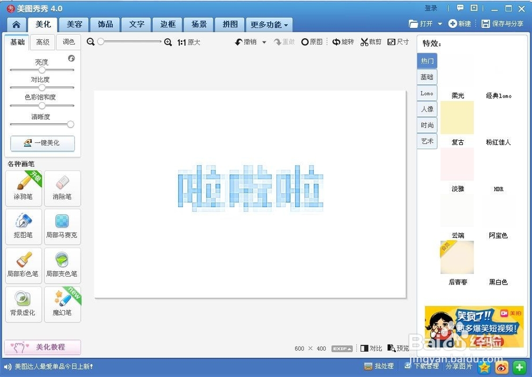This screenshot has width=532, height=377.
Task: Select the 消除笔 eraser pen tool
Action: (62, 188)
